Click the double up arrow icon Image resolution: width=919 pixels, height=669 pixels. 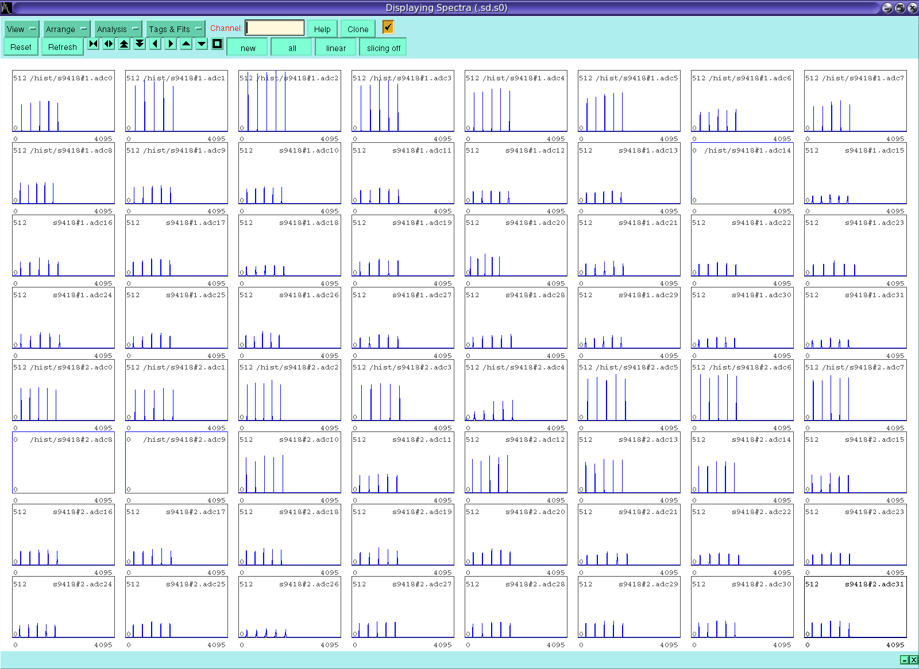(x=124, y=44)
